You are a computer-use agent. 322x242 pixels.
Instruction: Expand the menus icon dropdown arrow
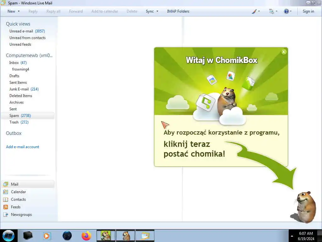coord(276,11)
